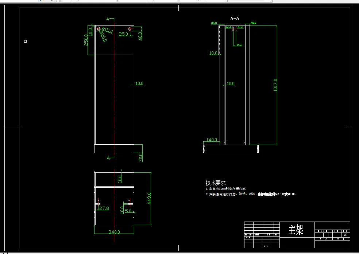Click technical requirement line 1 text
This screenshot has width=359, height=254.
[225, 189]
